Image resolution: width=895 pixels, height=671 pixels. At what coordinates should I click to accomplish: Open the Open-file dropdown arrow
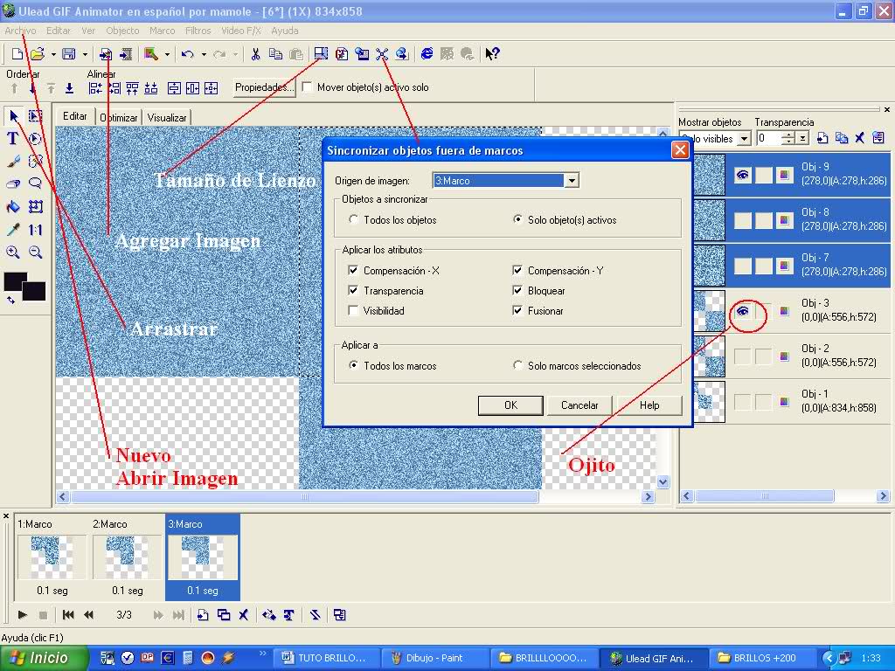(x=53, y=54)
